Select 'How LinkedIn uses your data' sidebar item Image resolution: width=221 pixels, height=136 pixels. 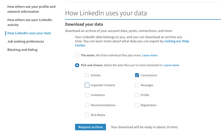(x=29, y=33)
